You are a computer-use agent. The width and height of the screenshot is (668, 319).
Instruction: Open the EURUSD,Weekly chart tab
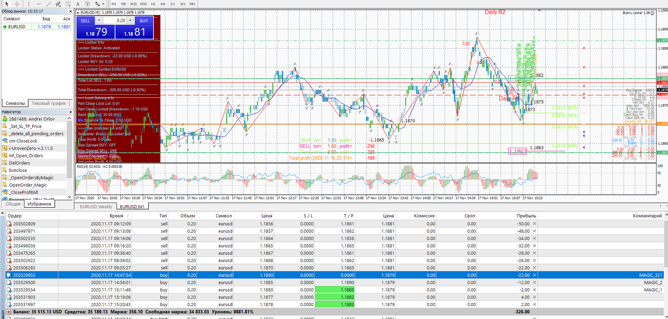pyautogui.click(x=96, y=207)
